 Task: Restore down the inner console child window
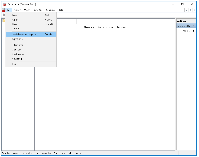190,10
